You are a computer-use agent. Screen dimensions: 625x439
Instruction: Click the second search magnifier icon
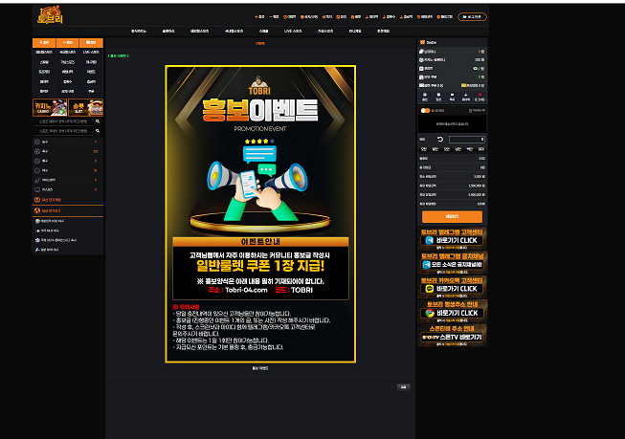click(x=98, y=131)
